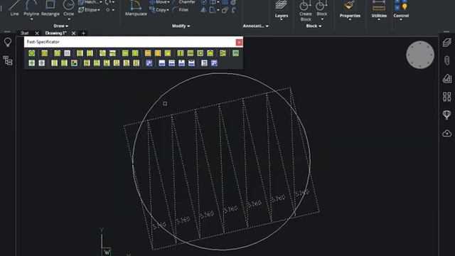455x256 pixels.
Task: Select the Fillet tool
Action: (x=181, y=10)
